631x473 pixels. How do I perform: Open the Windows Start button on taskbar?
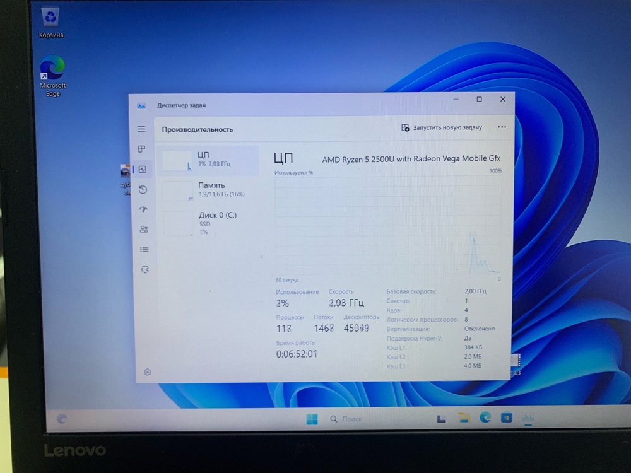click(x=312, y=419)
